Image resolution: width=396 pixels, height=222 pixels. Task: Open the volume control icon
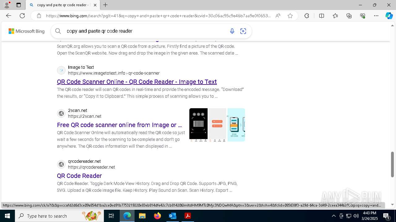[x=356, y=216]
